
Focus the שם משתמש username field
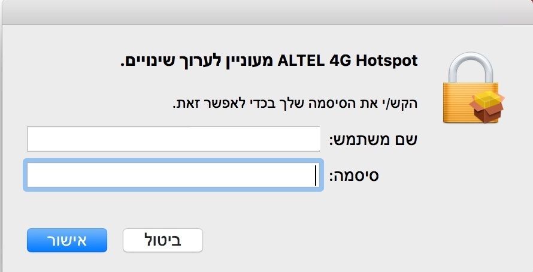pyautogui.click(x=174, y=140)
